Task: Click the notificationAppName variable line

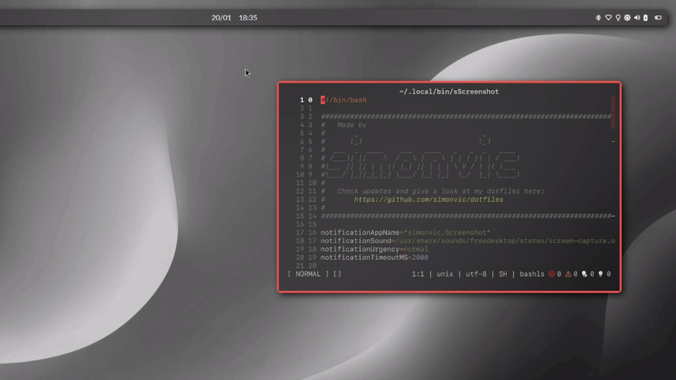Action: click(405, 233)
